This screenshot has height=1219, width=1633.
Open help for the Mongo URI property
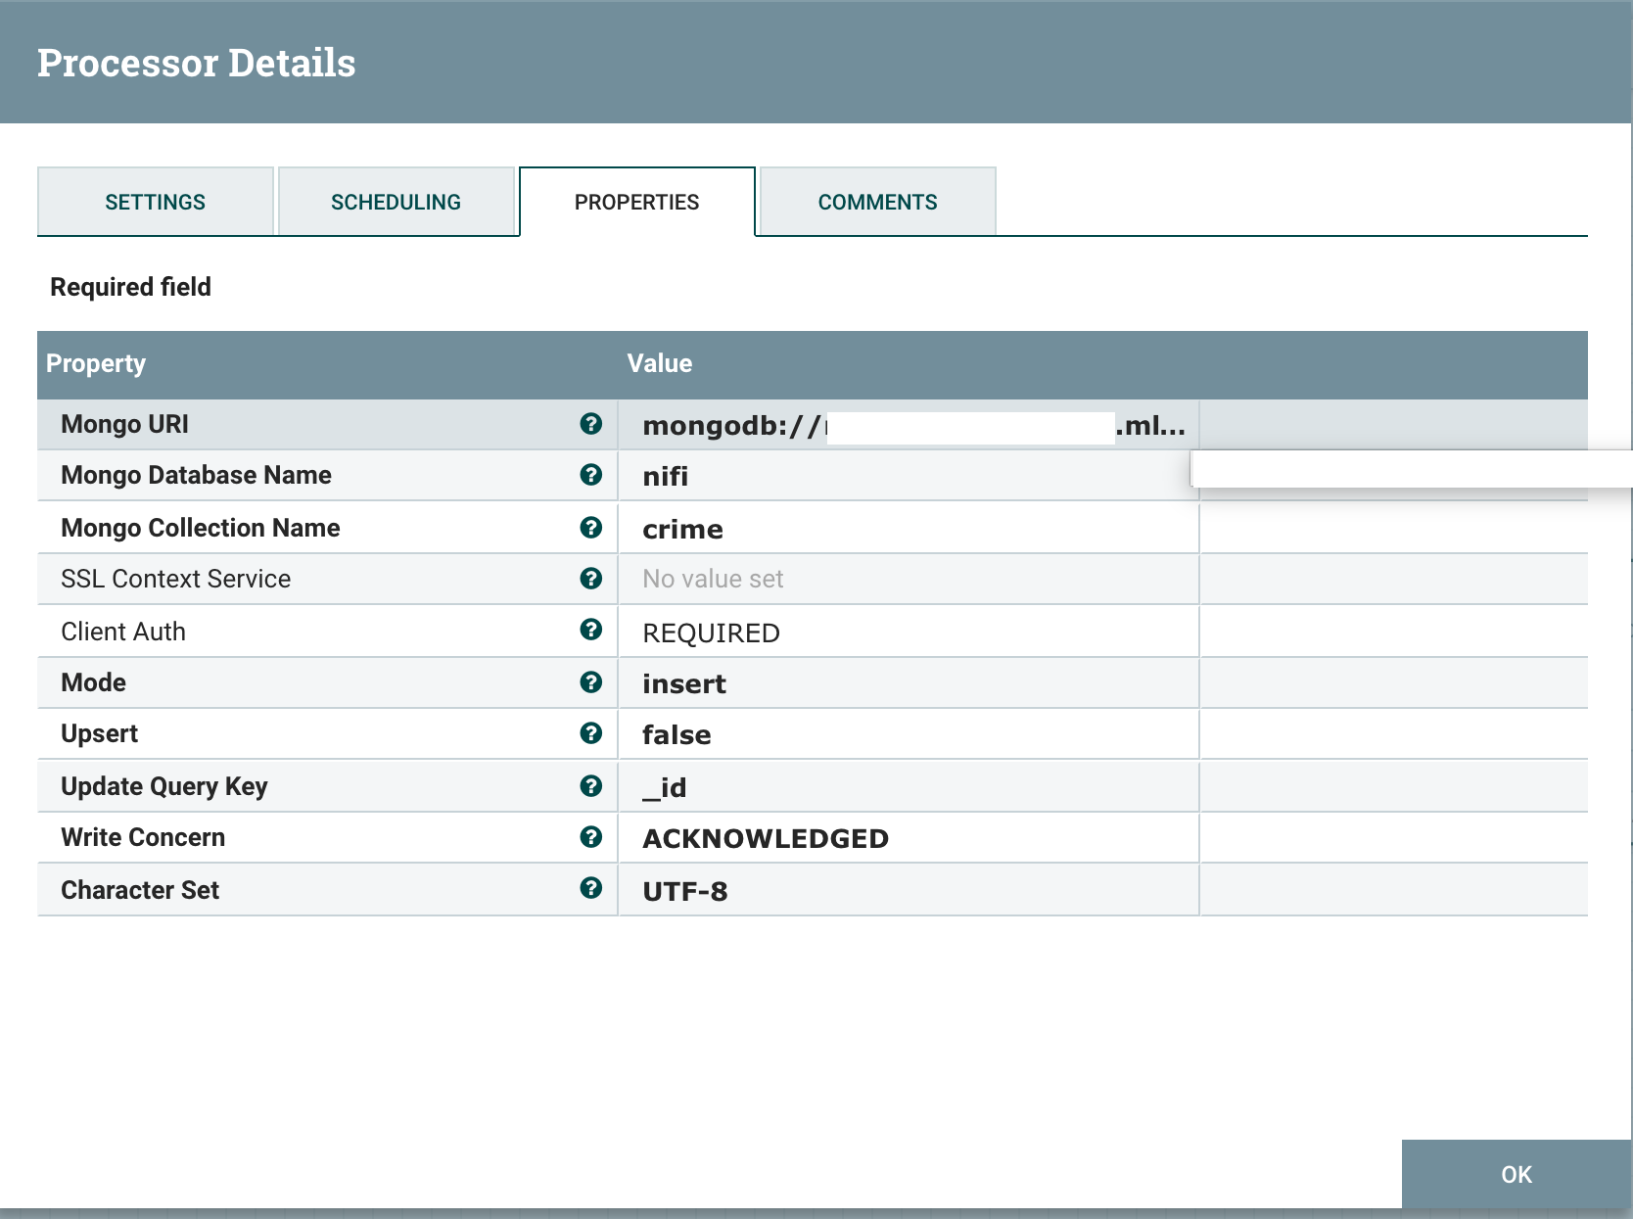click(591, 424)
